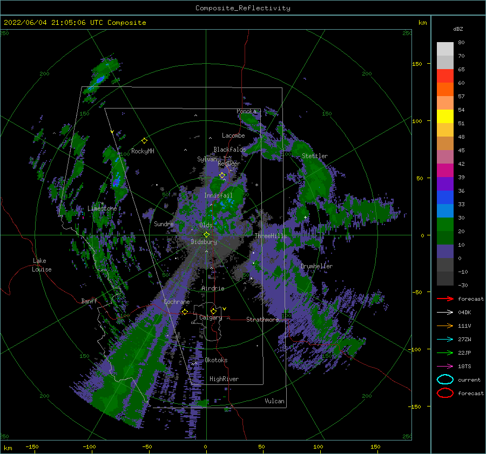Viewport: 486px width, 454px height.
Task: Click the Stettler city label
Action: click(315, 156)
